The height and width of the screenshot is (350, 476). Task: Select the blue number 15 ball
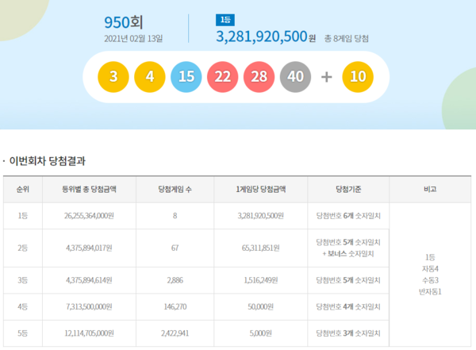[186, 78]
